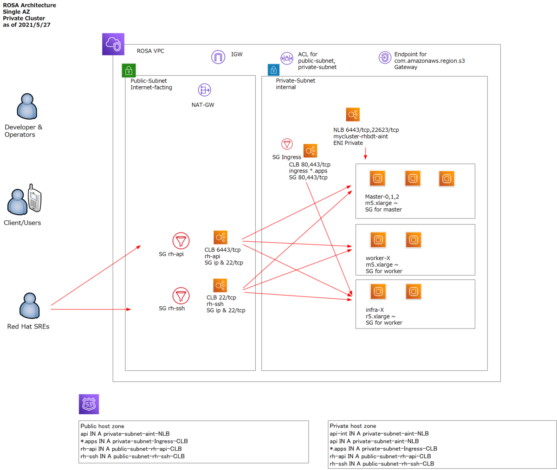Click the "Client/Users" label
This screenshot has width=557, height=470.
22,223
